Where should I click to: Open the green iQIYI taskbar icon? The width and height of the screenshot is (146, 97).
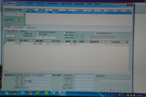[46, 93]
